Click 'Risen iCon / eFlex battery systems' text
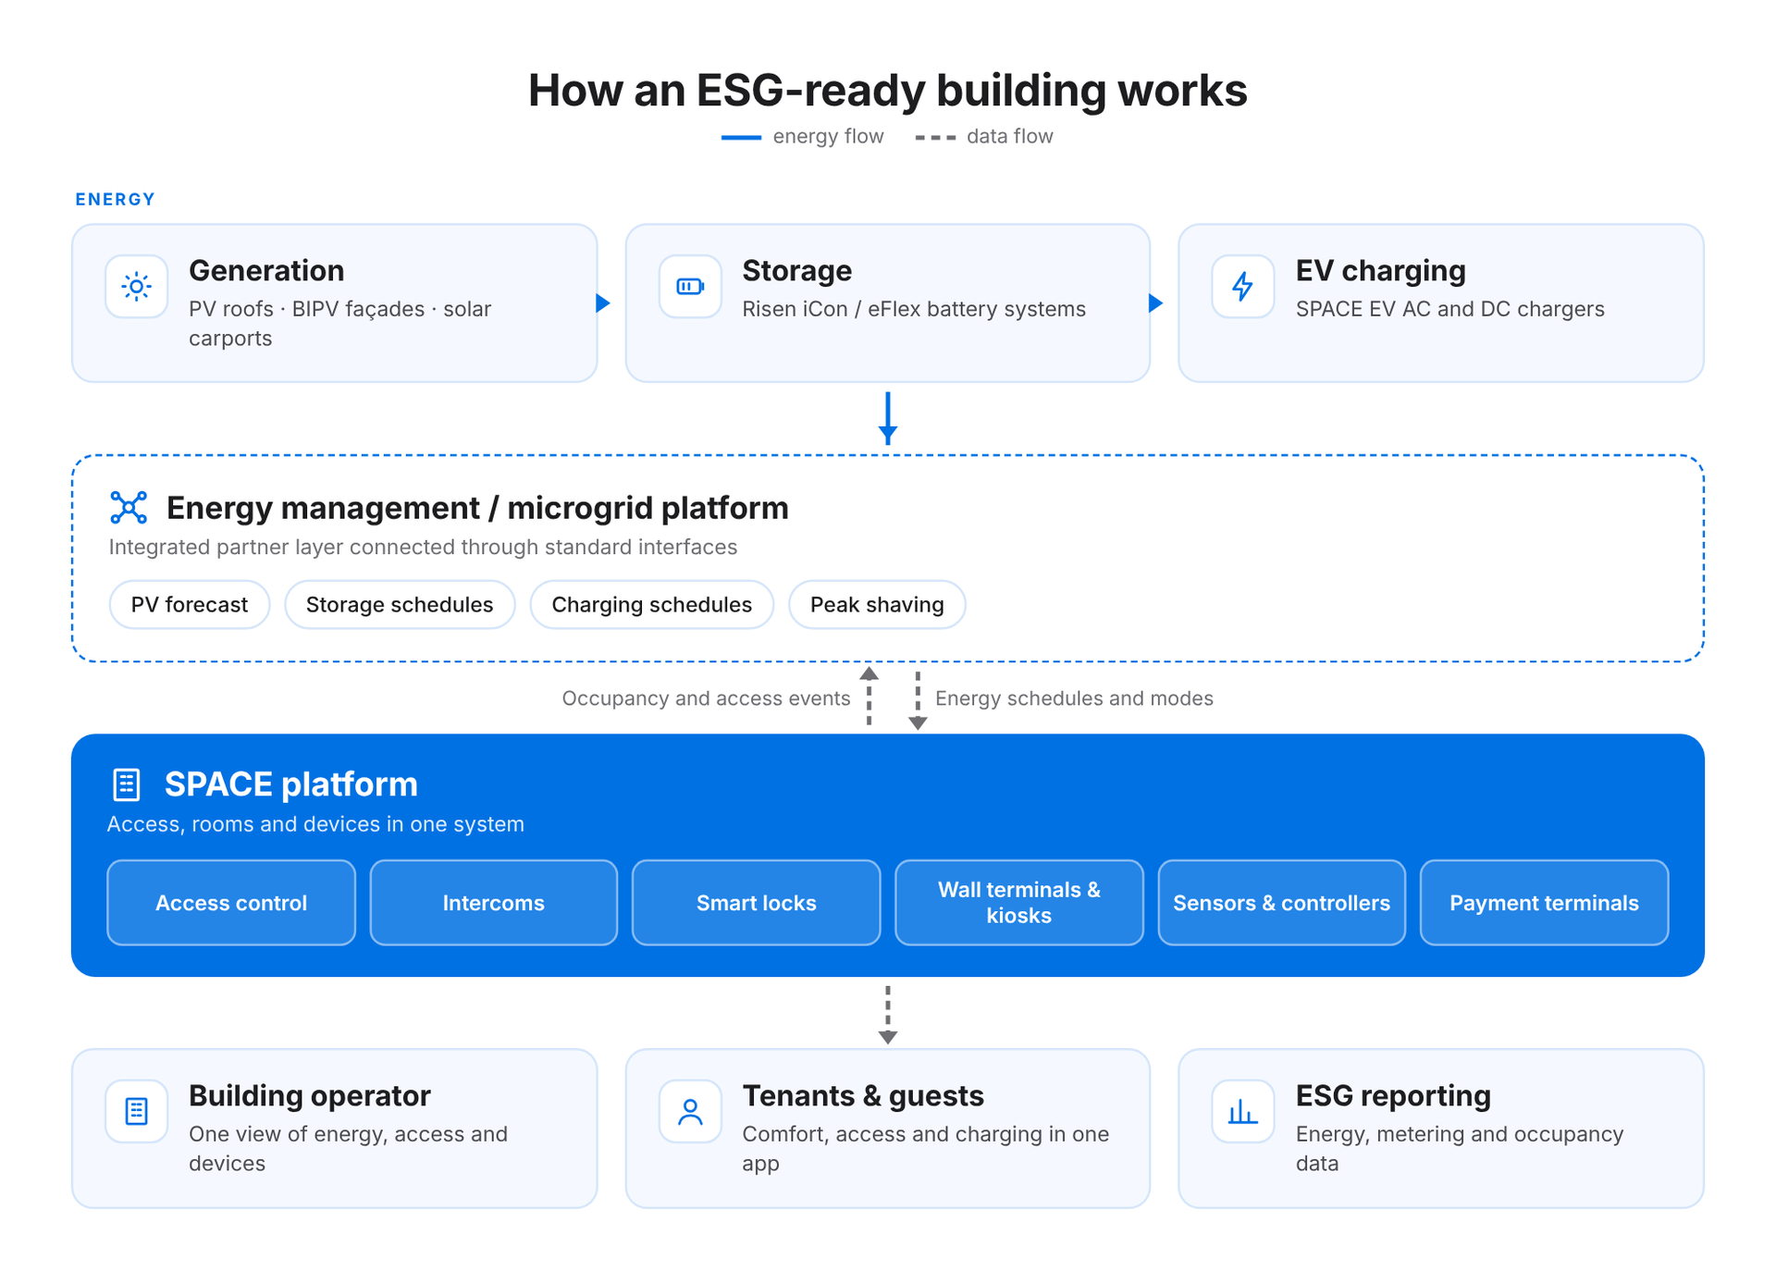Screen dimensions: 1776x1271 pyautogui.click(x=914, y=309)
